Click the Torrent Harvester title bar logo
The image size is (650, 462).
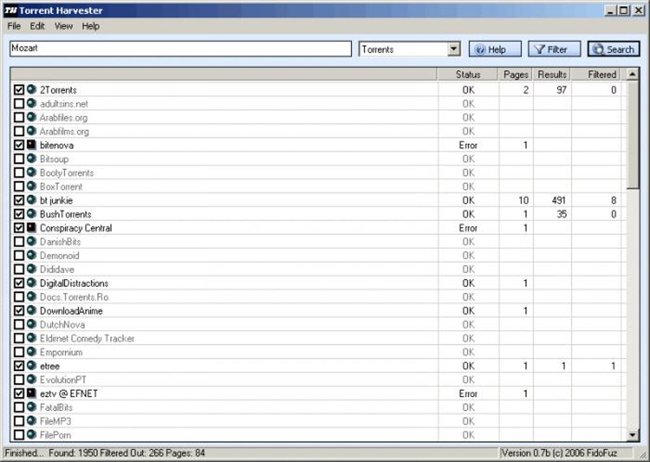(x=10, y=10)
